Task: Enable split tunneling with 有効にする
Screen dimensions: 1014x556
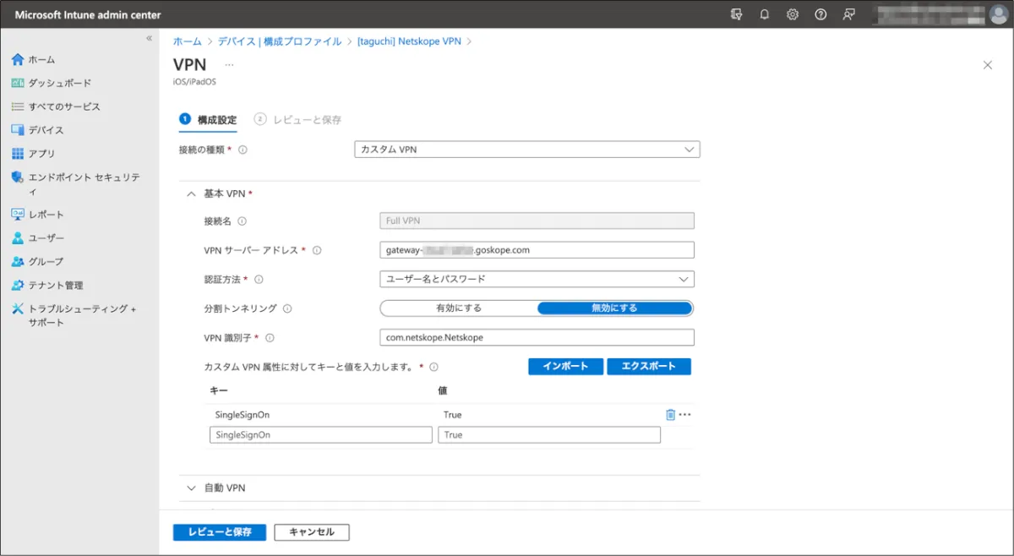Action: 459,308
